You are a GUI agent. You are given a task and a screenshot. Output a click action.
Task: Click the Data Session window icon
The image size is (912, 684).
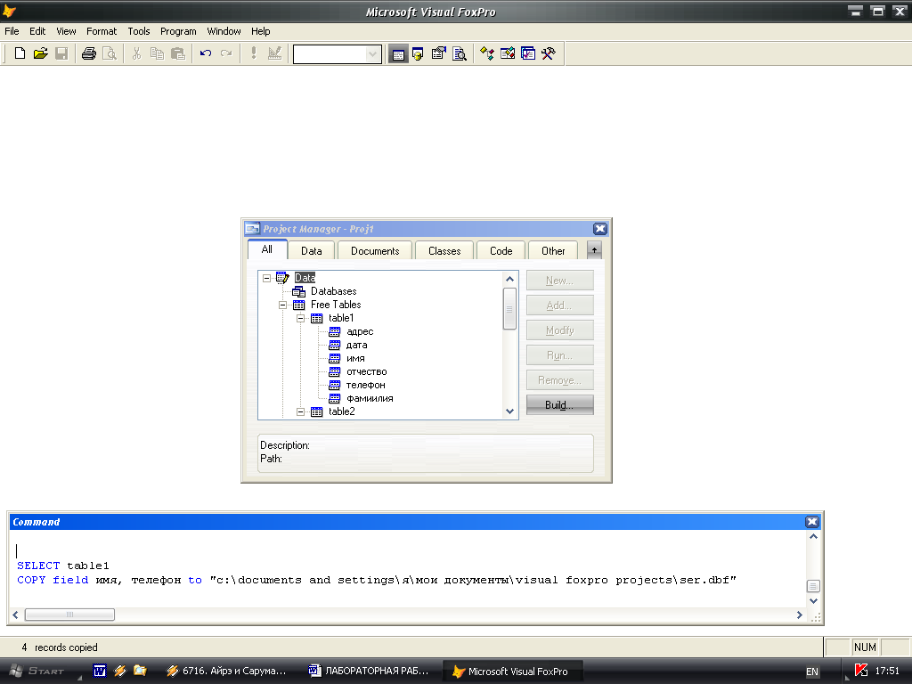pos(418,54)
